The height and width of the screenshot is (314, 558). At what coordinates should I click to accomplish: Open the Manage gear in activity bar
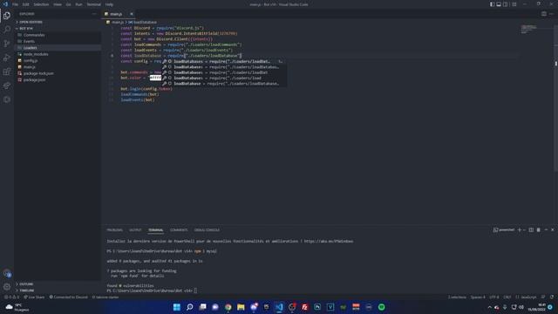7,287
